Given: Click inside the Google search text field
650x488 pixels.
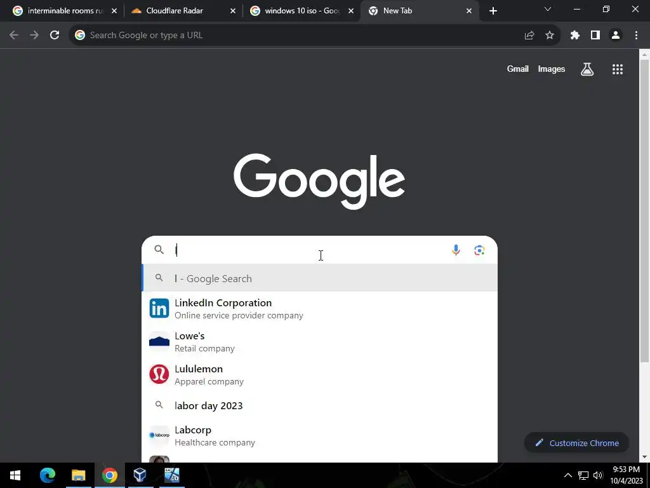Looking at the screenshot, I should (311, 250).
